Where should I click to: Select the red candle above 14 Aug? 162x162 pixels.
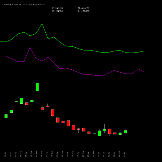[42, 109]
